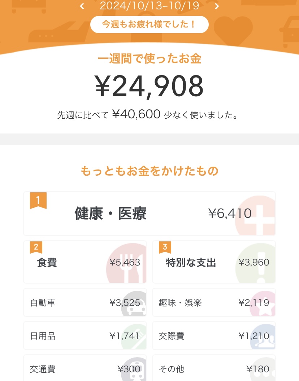Image resolution: width=299 pixels, height=381 pixels.
Task: Select the 交際費 expense row
Action: pyautogui.click(x=214, y=336)
